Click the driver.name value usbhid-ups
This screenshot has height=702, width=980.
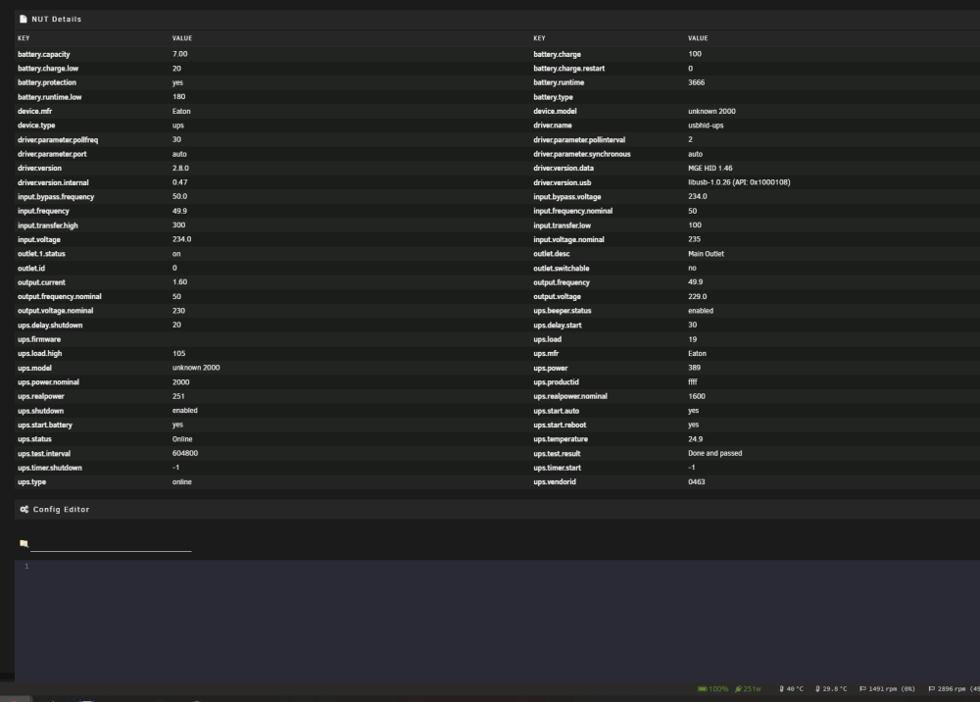[x=706, y=125]
